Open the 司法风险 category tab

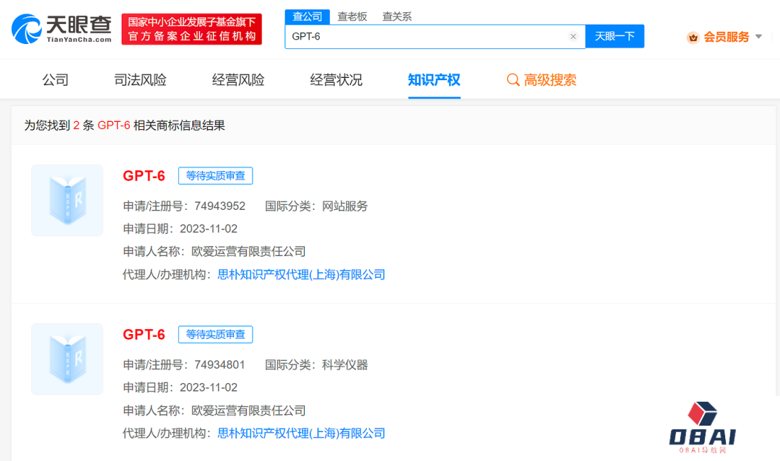[x=140, y=80]
